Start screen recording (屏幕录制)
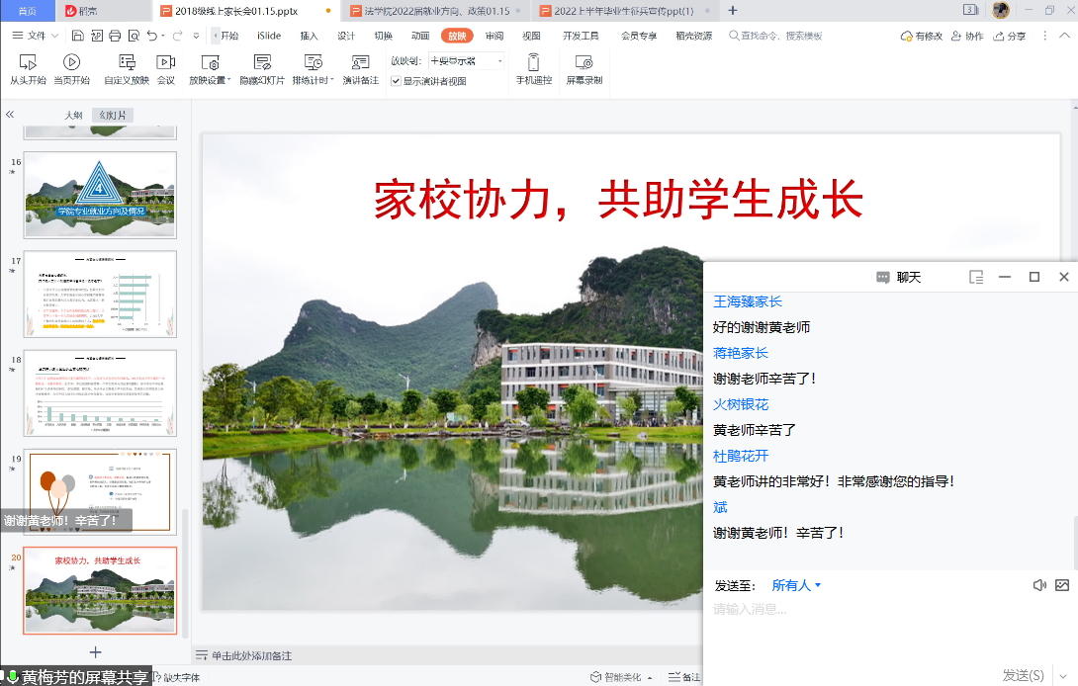Screen dimensions: 1078x686 (584, 68)
